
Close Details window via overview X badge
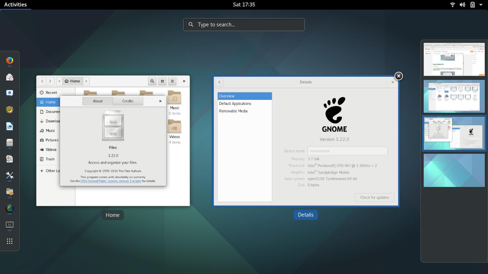[x=398, y=76]
